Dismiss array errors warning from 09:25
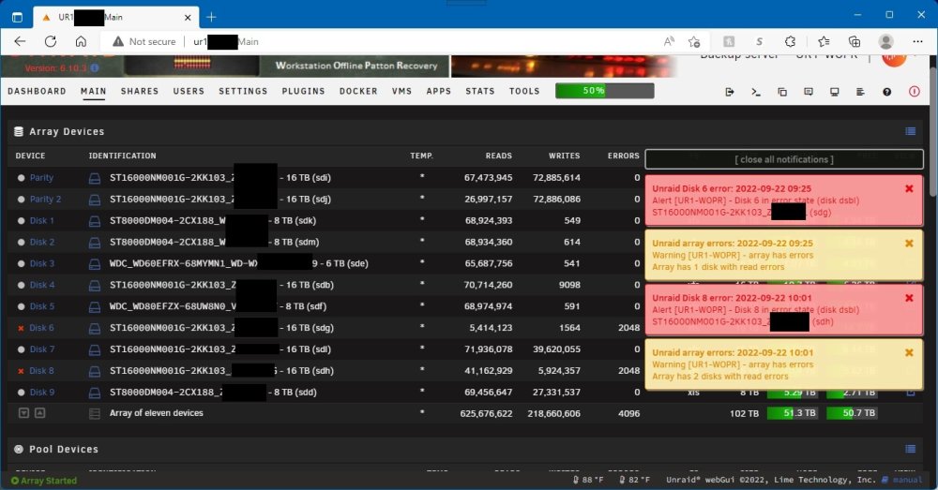This screenshot has width=938, height=490. tap(909, 244)
